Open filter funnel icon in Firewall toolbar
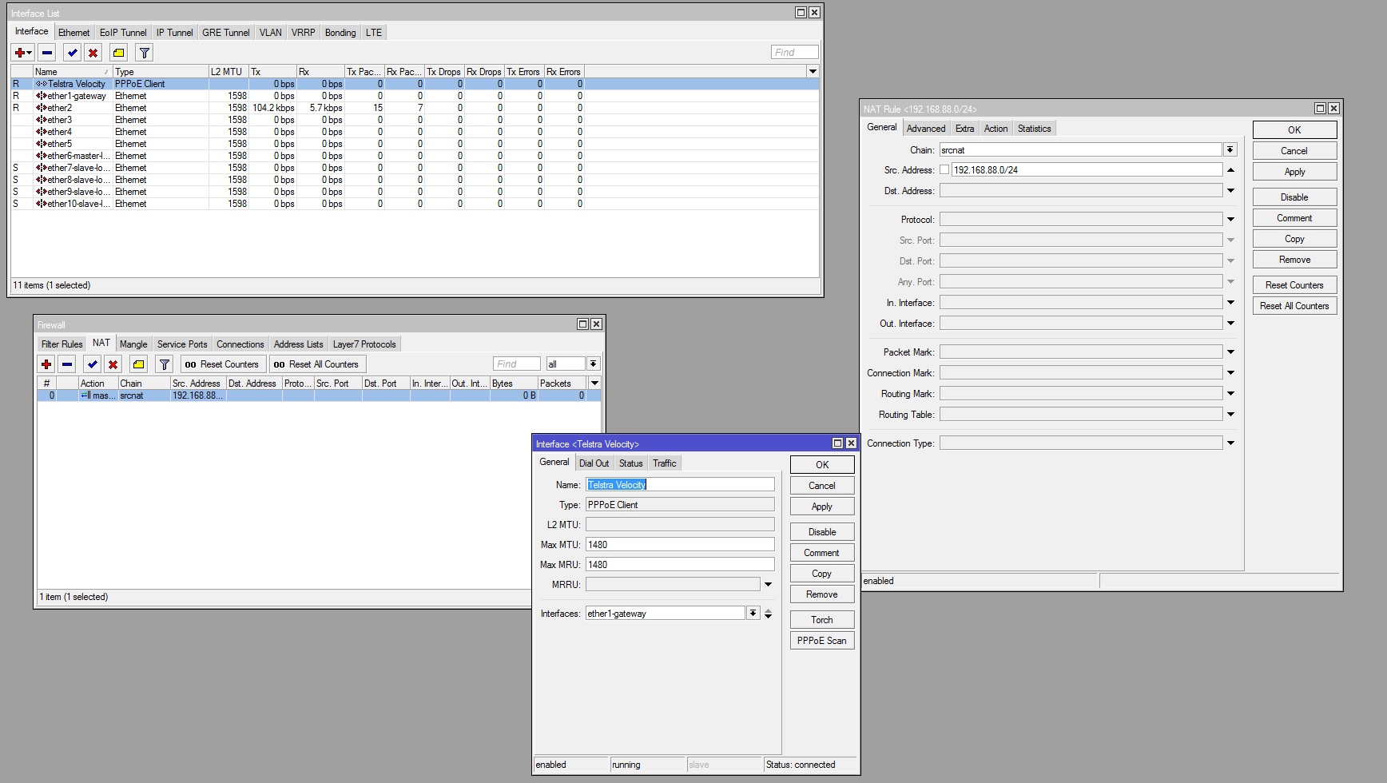 [165, 364]
